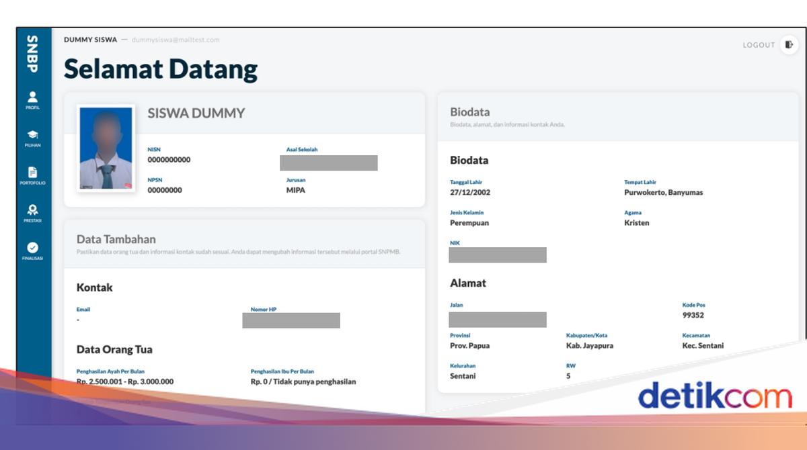The image size is (807, 450).
Task: Click the Kode Pos value 99352
Action: click(693, 315)
